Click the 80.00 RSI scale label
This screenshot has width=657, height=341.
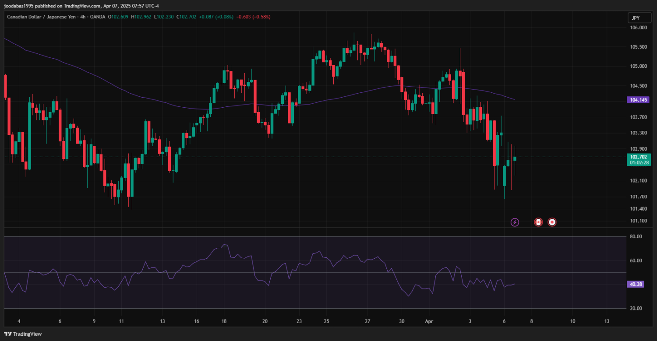pos(636,236)
